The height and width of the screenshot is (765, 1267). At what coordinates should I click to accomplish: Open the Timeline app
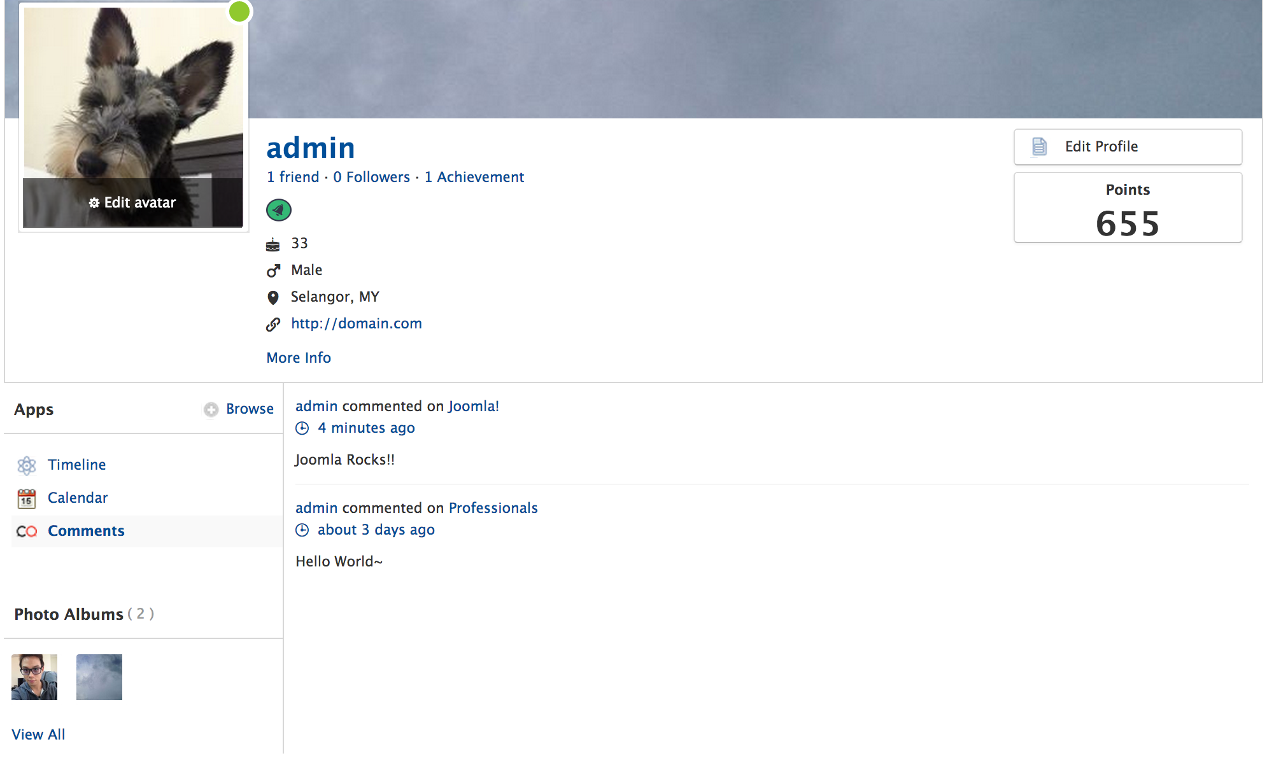(x=76, y=465)
